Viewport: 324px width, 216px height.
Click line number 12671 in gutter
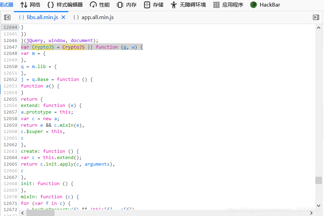[10, 203]
